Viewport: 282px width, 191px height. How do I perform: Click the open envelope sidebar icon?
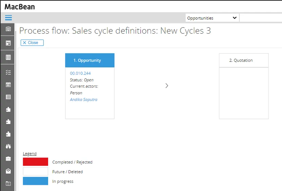[8, 171]
